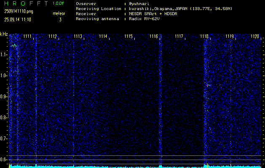Click the Receiver field label
The image size is (265, 168).
[86, 14]
